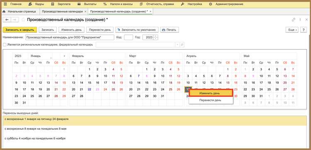Screen dimensions: 311x150
Task: Open the Отчетность, справки section
Action: pos(157,4)
